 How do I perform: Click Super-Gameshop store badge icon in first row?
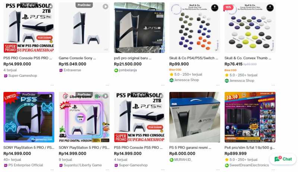click(6, 76)
